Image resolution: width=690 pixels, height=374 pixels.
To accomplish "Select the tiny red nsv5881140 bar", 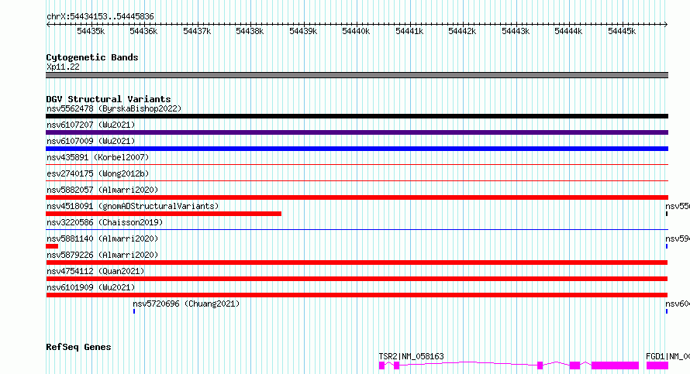I will (52, 246).
